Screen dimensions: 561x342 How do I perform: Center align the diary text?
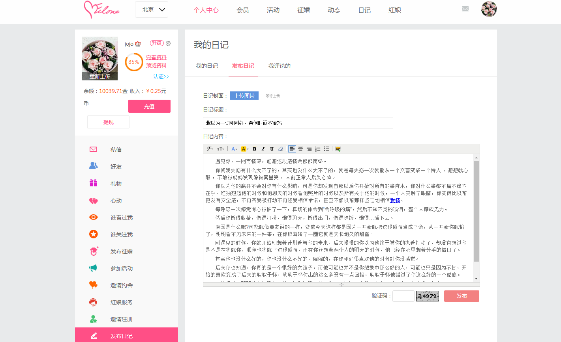(x=300, y=149)
